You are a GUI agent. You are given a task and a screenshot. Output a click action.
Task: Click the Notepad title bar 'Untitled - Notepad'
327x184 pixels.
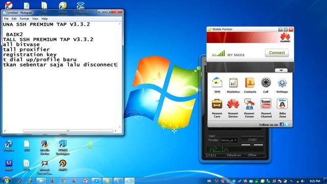[x=19, y=13]
